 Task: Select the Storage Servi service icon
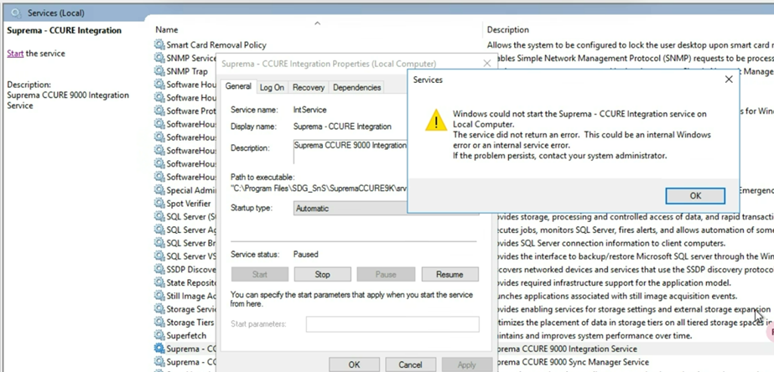159,309
